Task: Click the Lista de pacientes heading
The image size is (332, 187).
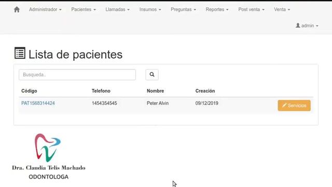Action: [75, 54]
